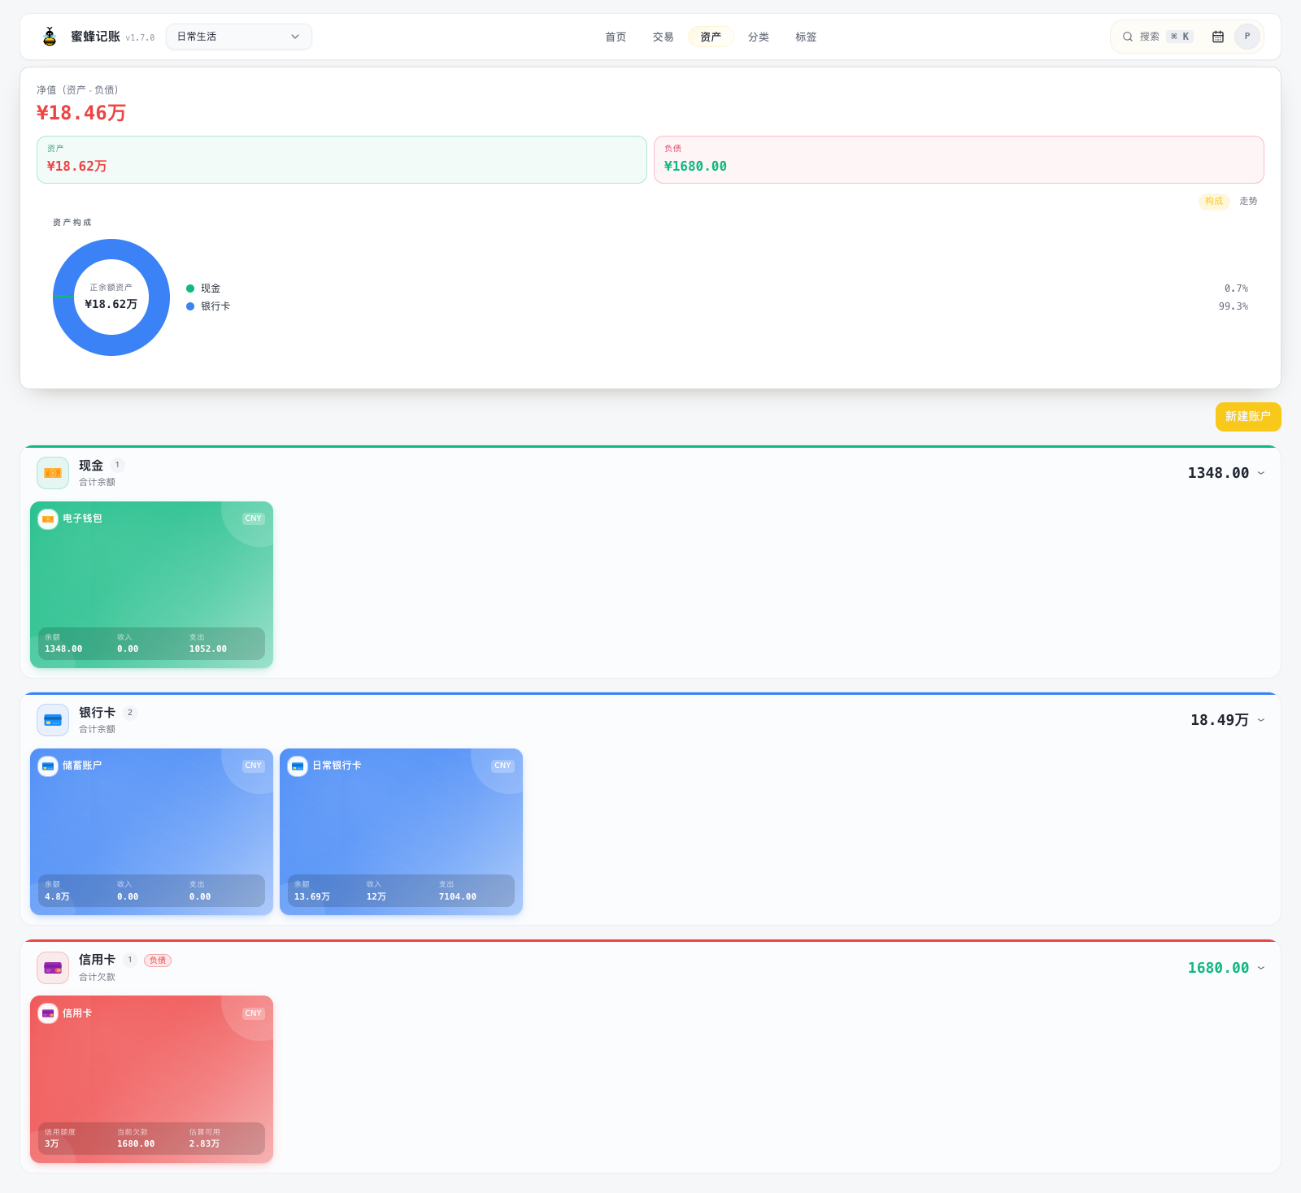Screen dimensions: 1301x1193
Task: Click the blue donut chart ring
Action: click(111, 347)
